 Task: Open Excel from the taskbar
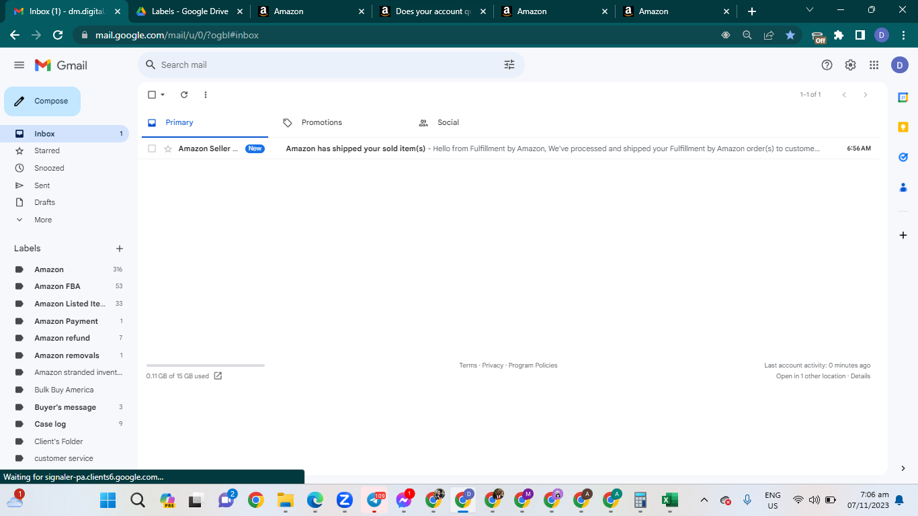click(669, 500)
